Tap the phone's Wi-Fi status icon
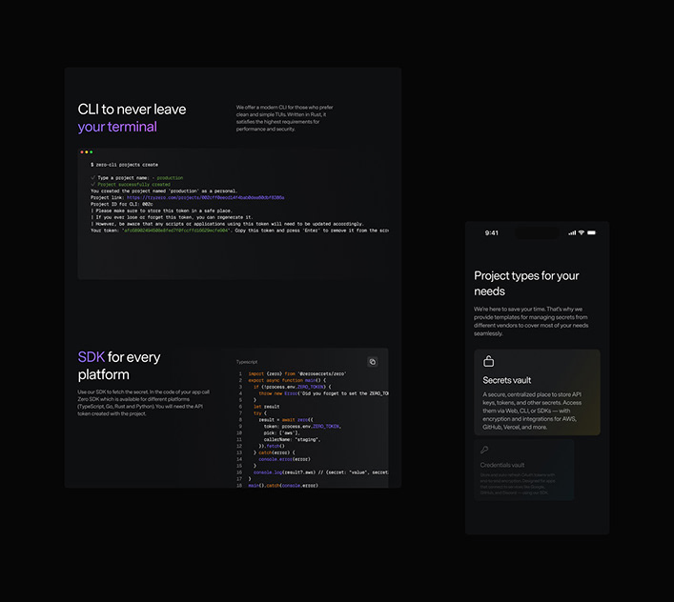Screen dimensions: 674x602 pos(582,232)
